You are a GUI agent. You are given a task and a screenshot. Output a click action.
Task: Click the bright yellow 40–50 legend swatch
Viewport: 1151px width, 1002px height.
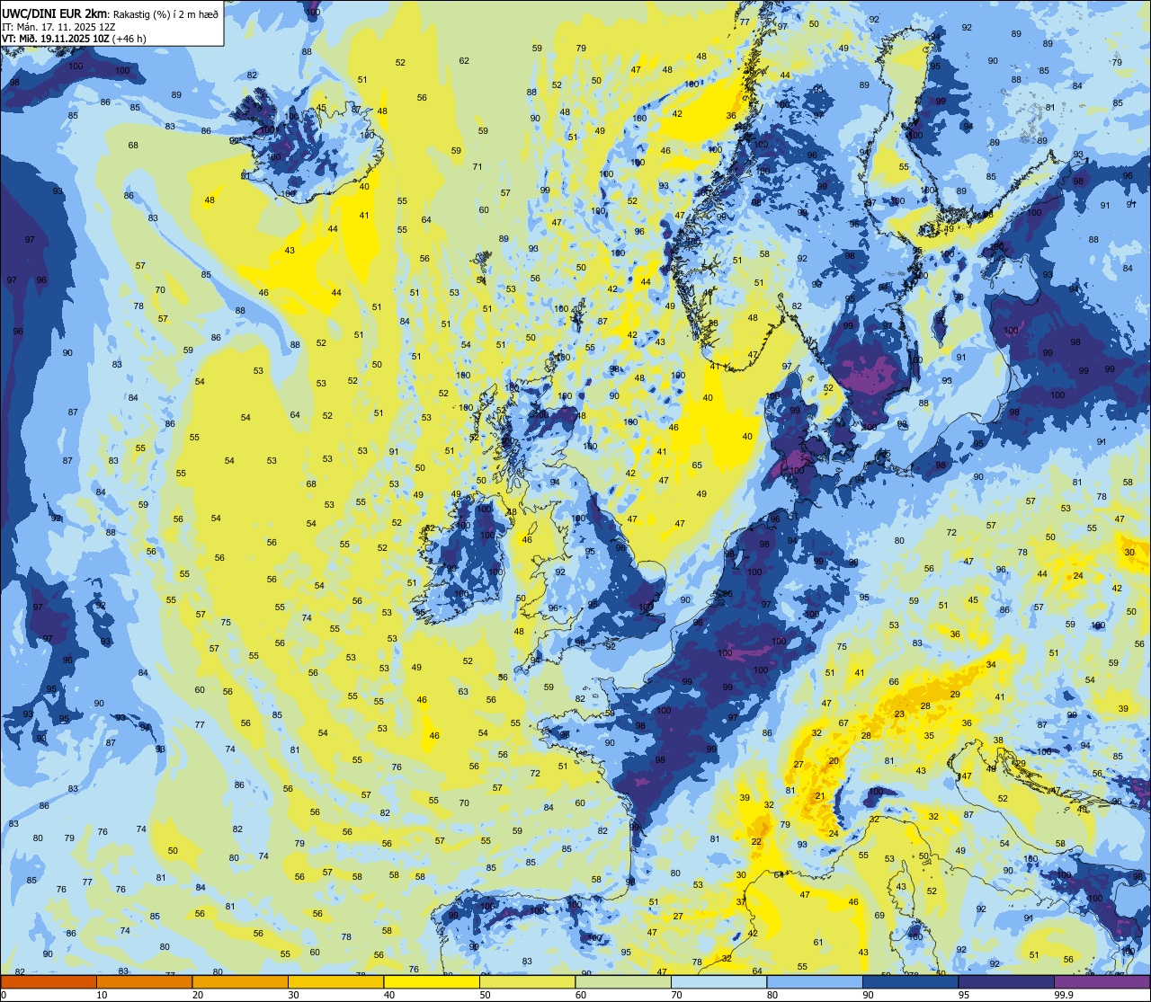(432, 982)
